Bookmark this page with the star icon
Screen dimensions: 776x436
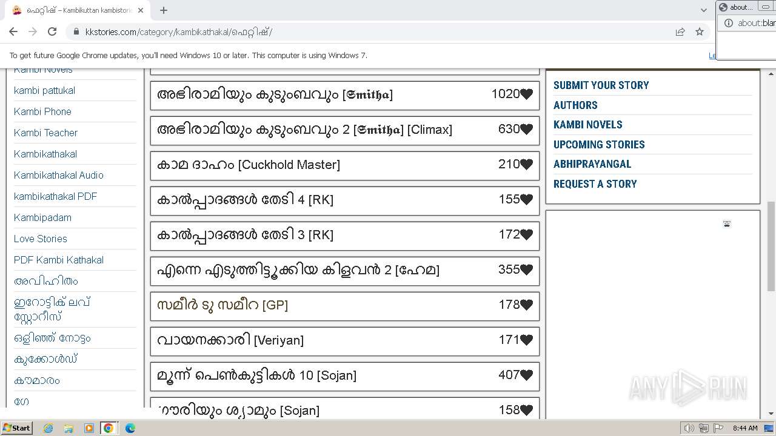pos(700,32)
